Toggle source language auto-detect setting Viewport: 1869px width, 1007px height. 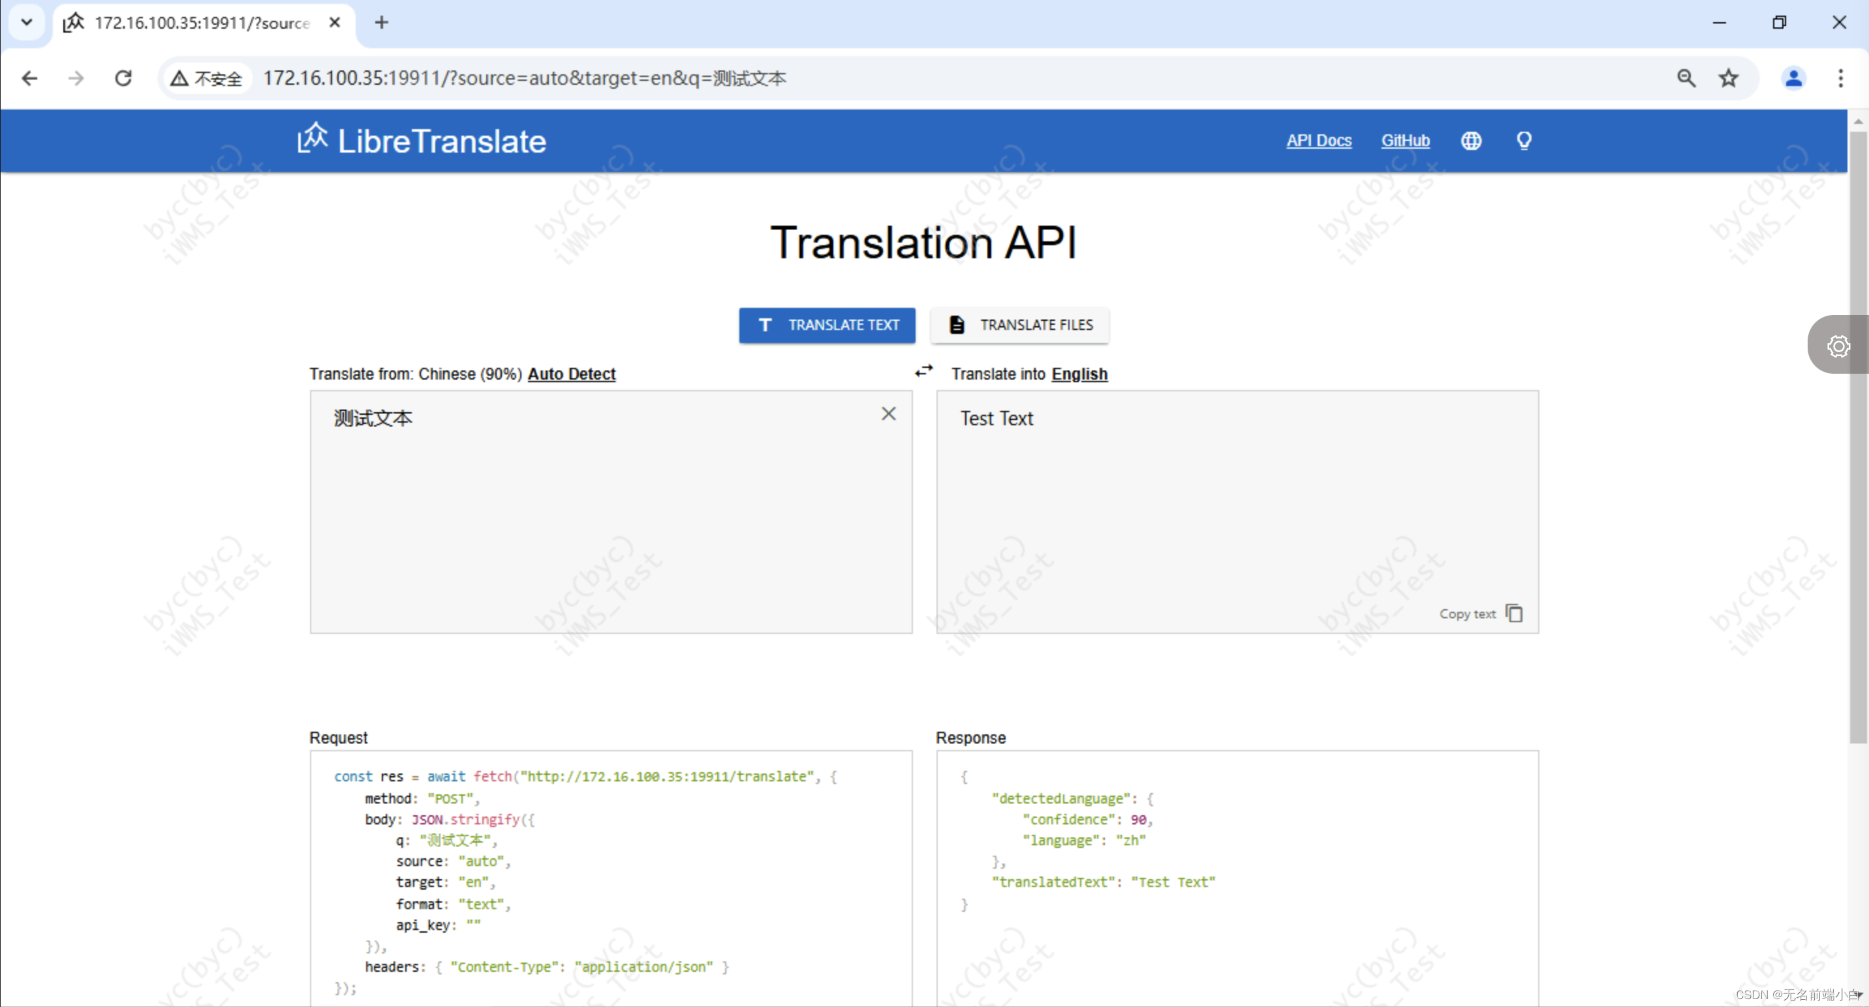pos(572,373)
